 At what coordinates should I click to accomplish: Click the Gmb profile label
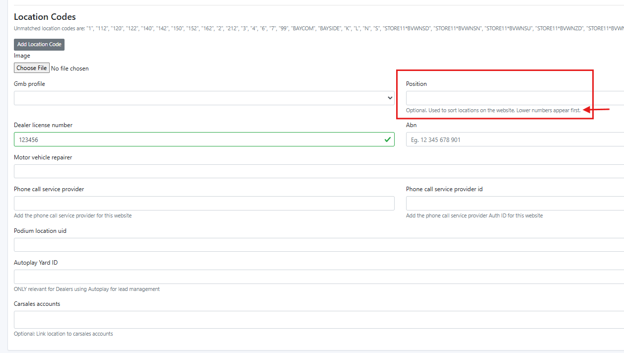click(29, 84)
